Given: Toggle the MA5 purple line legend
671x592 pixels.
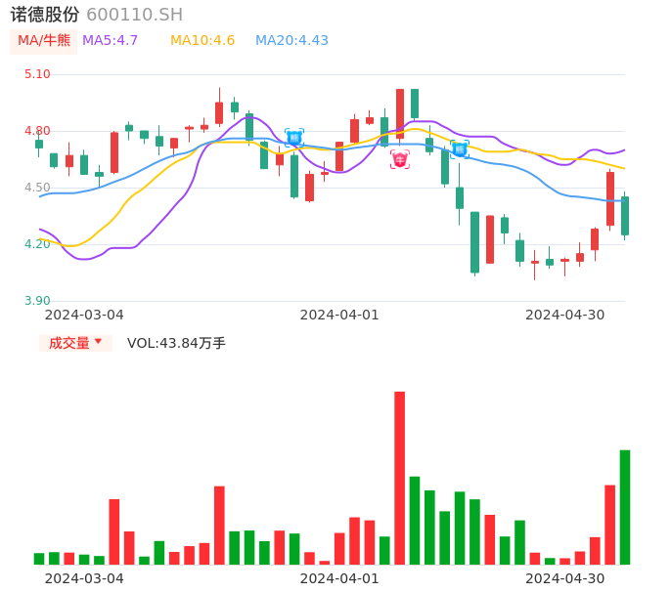Looking at the screenshot, I should pyautogui.click(x=110, y=41).
